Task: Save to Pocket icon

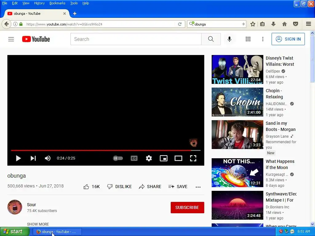Action: pos(296,24)
